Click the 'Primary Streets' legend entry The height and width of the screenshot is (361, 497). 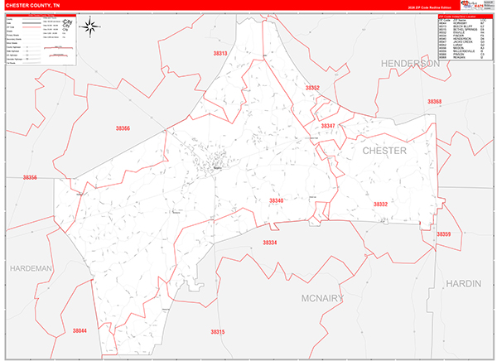[12, 35]
